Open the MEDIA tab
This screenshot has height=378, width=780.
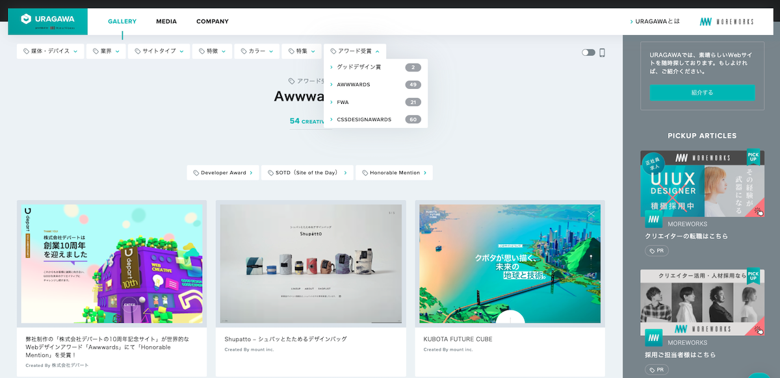(166, 21)
